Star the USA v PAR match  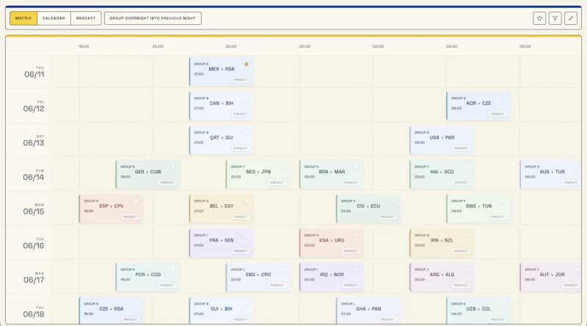pos(467,133)
